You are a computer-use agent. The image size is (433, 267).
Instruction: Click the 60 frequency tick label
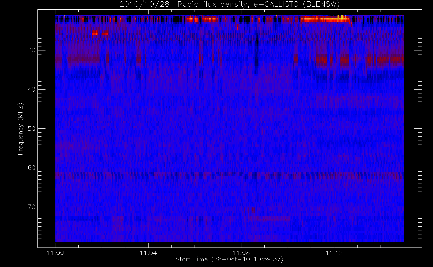[x=32, y=168]
